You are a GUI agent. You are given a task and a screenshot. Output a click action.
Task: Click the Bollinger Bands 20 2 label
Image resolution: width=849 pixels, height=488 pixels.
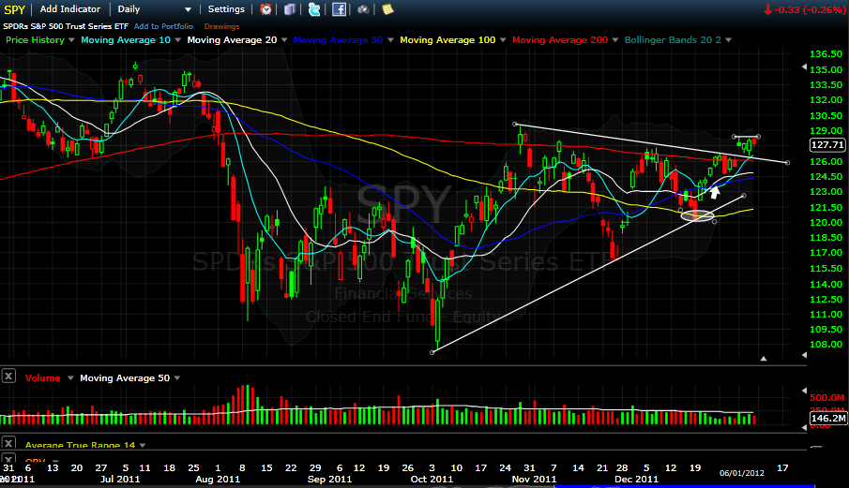(673, 40)
